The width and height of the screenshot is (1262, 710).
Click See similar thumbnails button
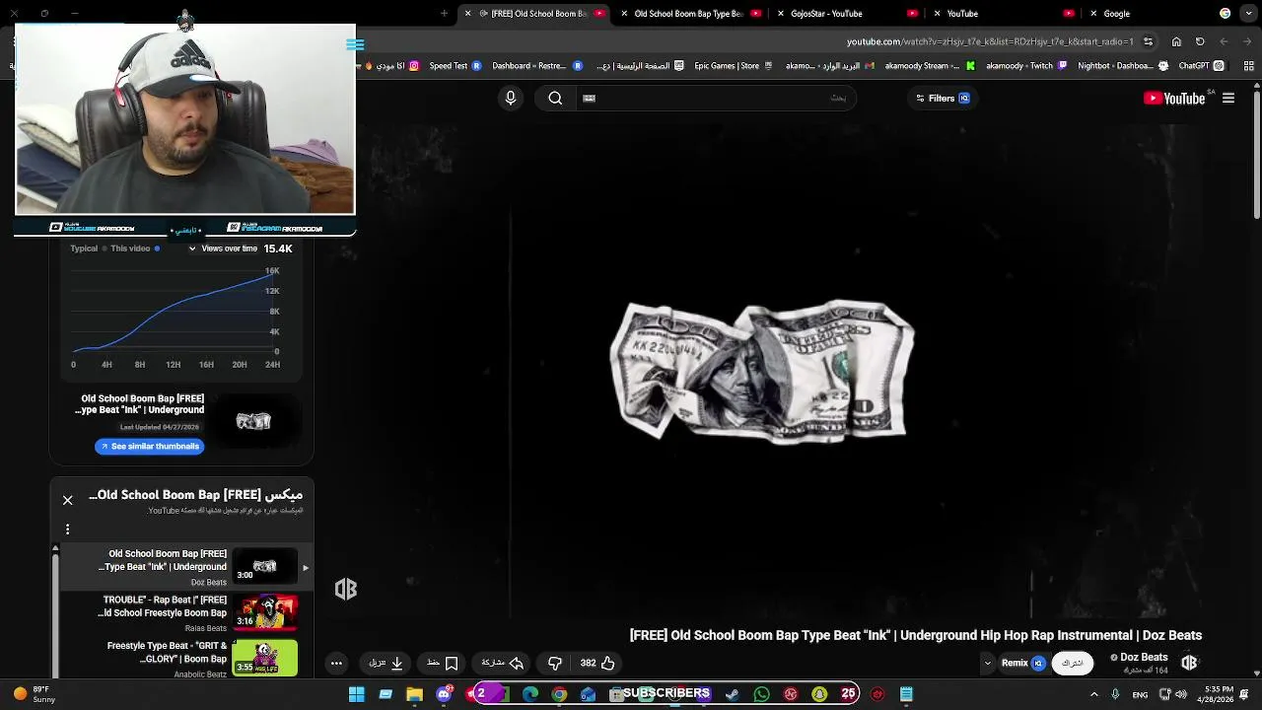150,446
